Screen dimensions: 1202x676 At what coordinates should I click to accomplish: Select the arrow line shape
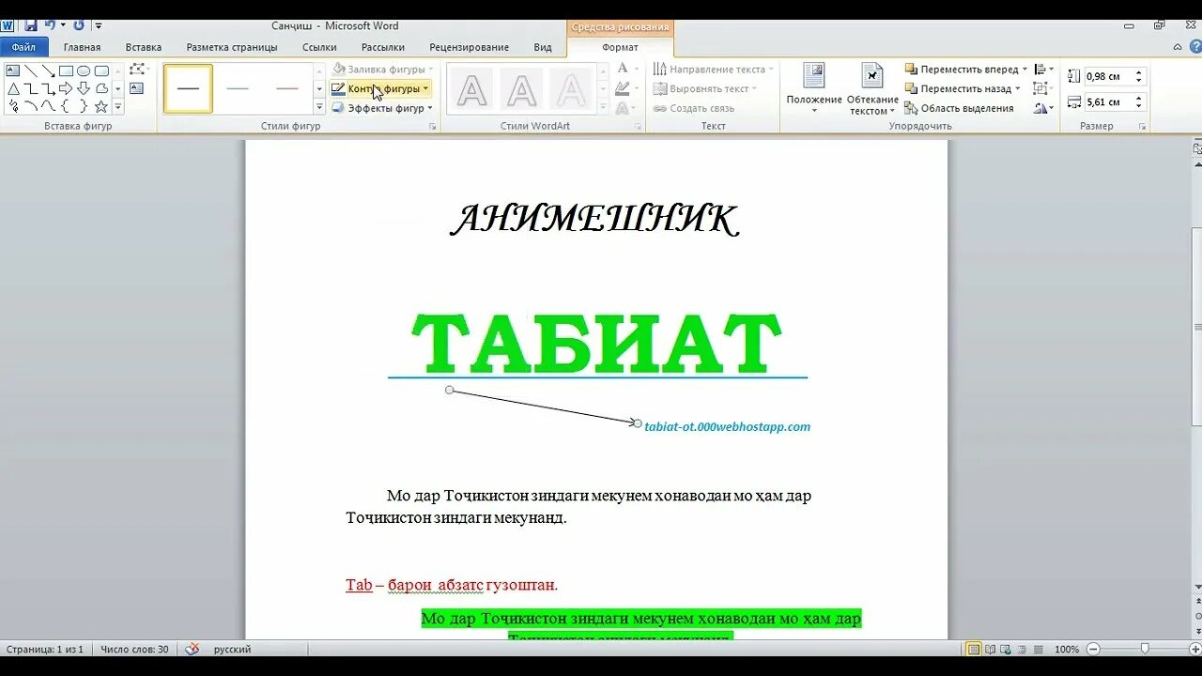48,70
